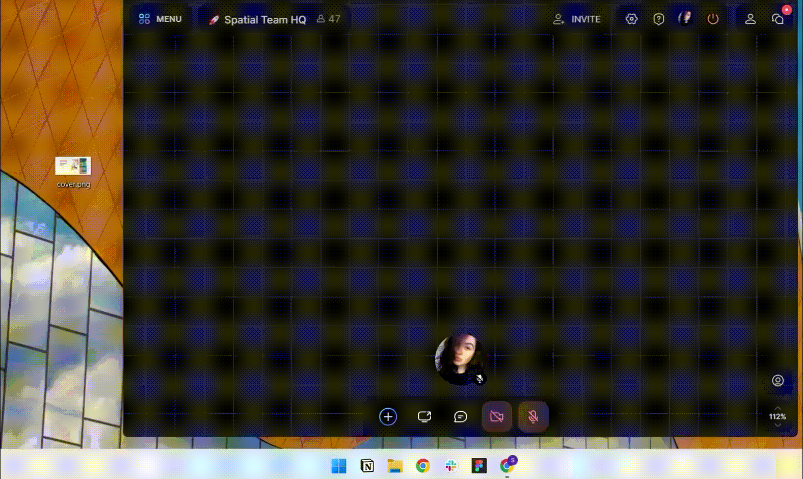Click the muted mic badge on avatar
Screen dimensions: 803x479
point(479,379)
